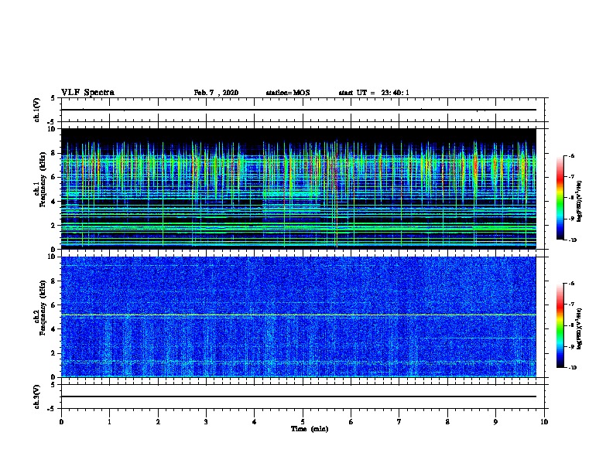Click the green 5 kHz line in ch.2 spectrogram
This screenshot has height=473, width=613.
[x=299, y=315]
